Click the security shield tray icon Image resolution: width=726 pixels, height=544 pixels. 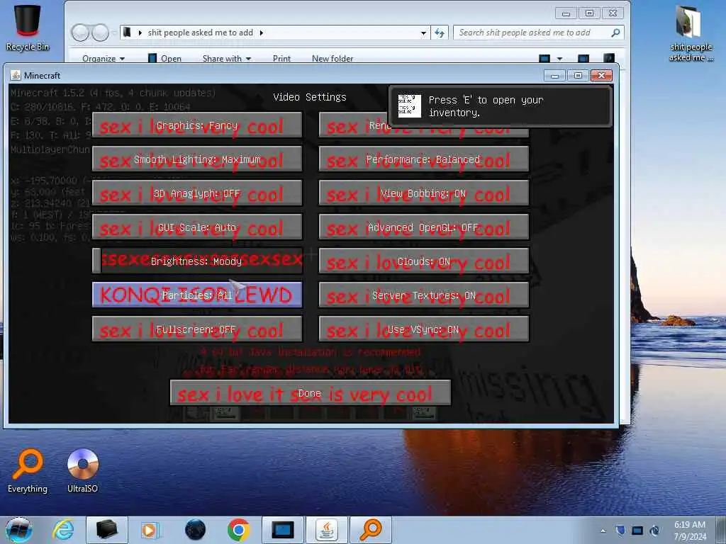point(620,530)
